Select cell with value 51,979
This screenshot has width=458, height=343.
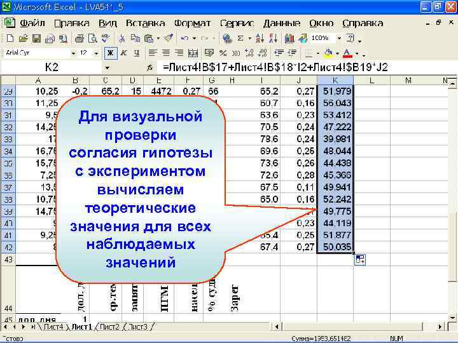click(335, 91)
